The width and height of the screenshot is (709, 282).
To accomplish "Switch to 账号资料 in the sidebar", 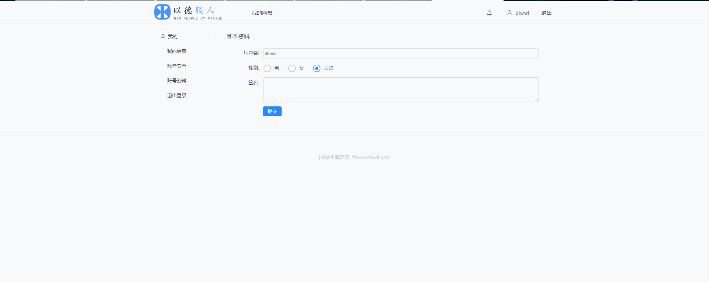I will 177,81.
